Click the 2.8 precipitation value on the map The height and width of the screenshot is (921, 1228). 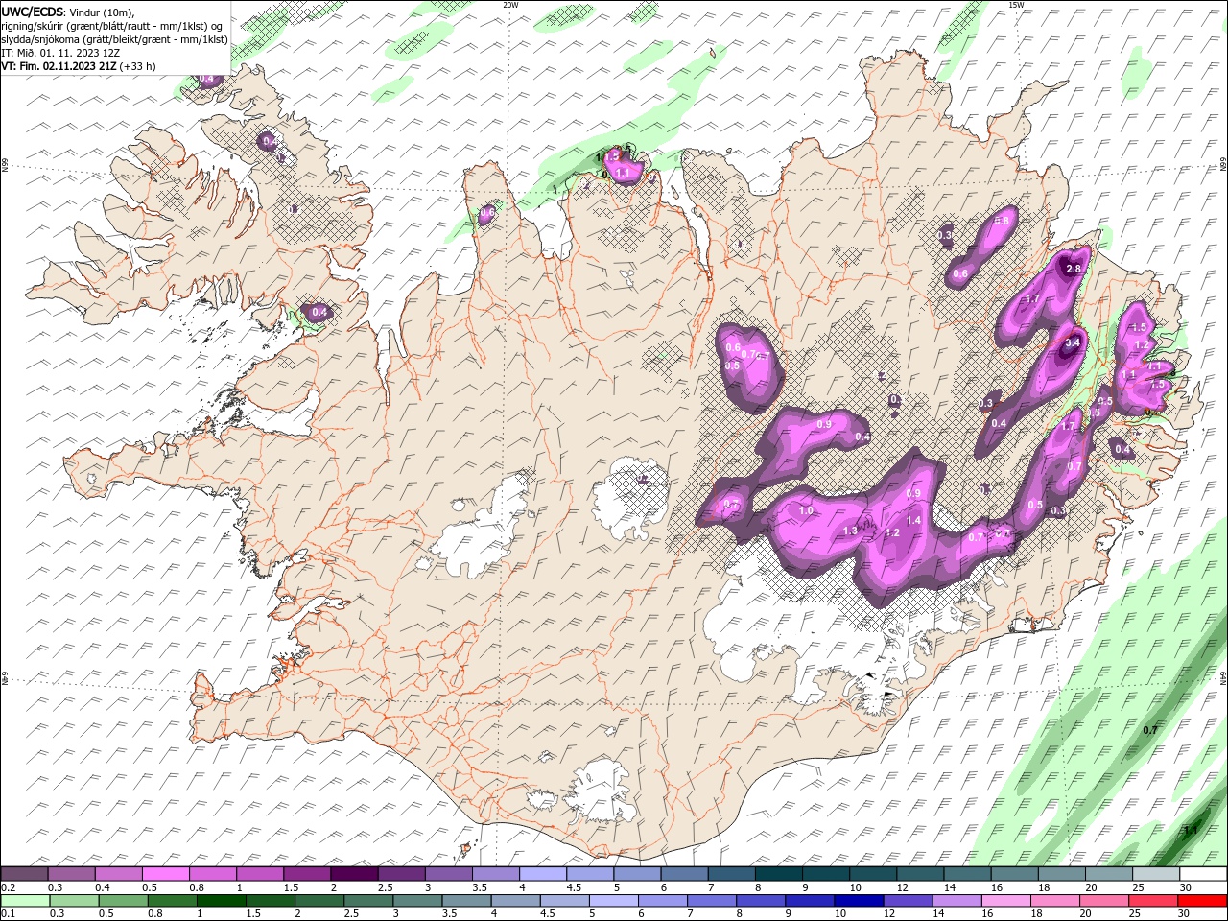1074,270
